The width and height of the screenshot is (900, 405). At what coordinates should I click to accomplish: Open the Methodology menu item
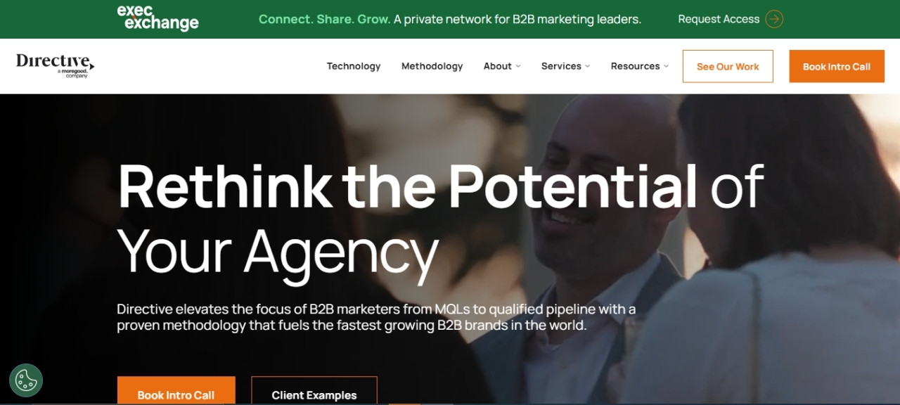coord(432,66)
